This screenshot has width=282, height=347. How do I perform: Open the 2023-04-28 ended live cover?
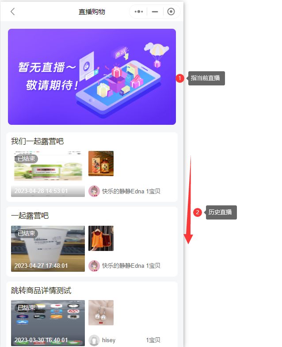(48, 173)
